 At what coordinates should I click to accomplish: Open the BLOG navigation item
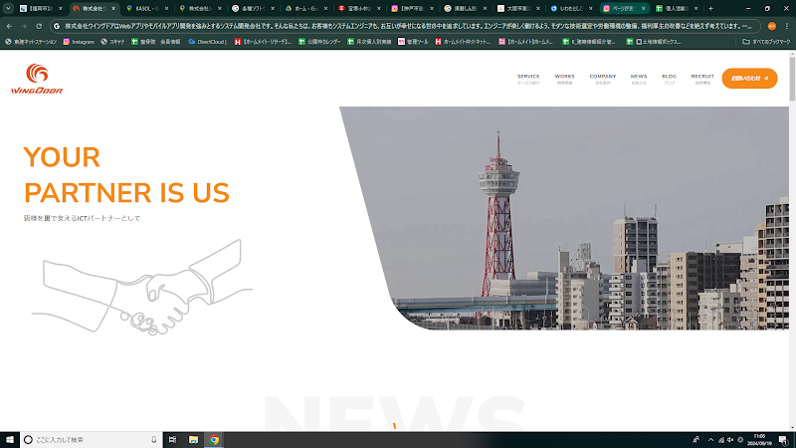click(669, 79)
